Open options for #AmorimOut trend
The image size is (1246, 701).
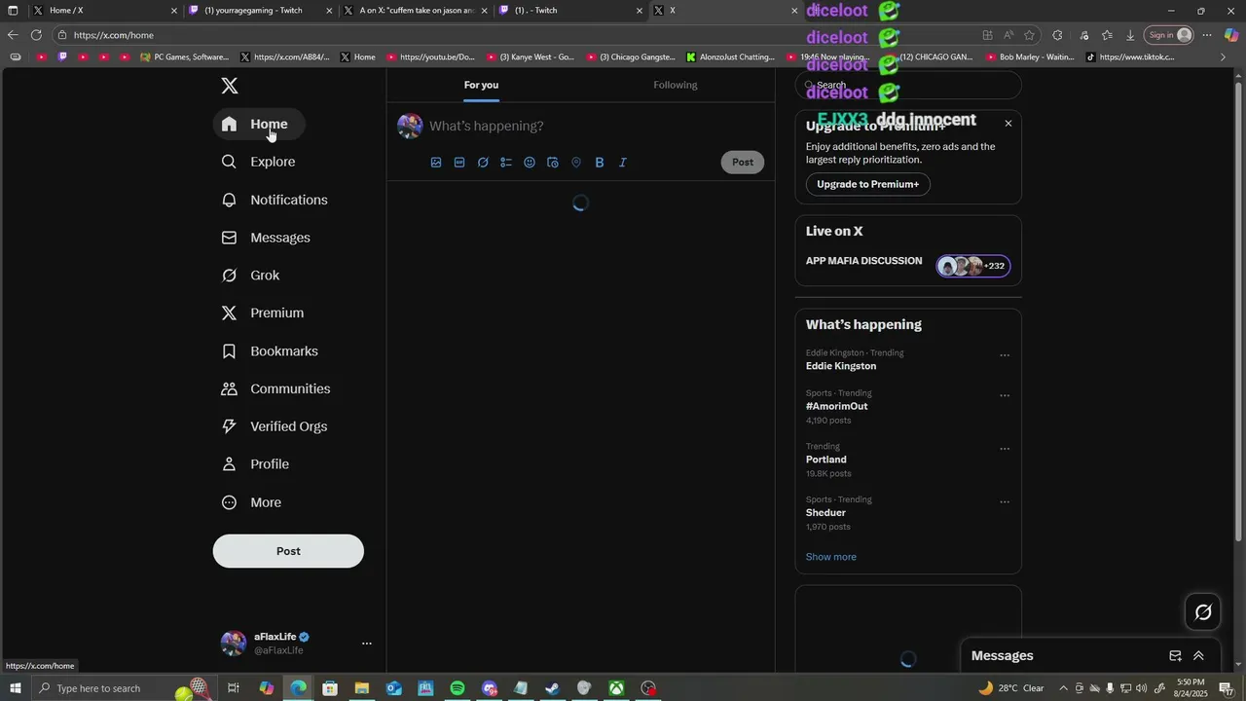[1005, 396]
